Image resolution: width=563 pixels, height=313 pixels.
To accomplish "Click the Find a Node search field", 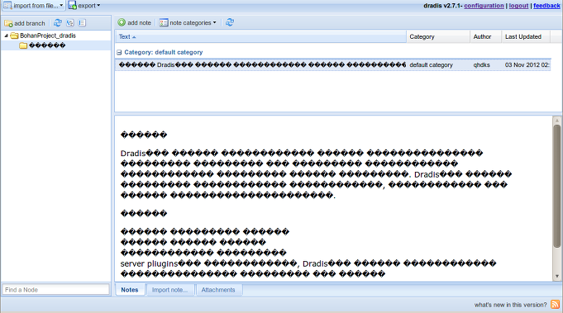I will pyautogui.click(x=55, y=289).
